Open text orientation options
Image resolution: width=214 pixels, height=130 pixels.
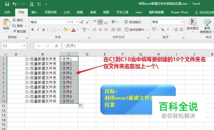tap(114, 22)
